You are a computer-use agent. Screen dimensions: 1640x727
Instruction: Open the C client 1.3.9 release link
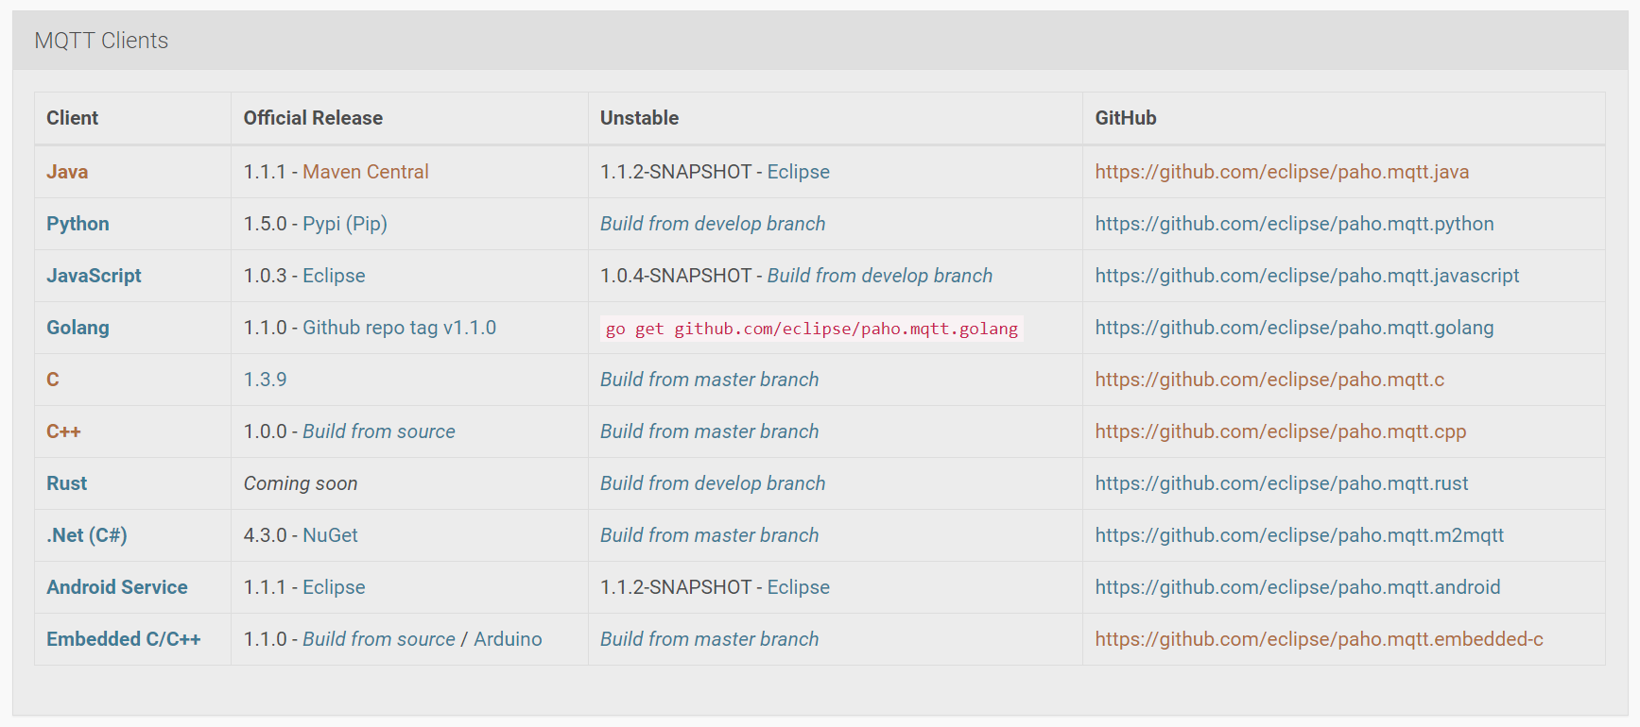pos(265,380)
